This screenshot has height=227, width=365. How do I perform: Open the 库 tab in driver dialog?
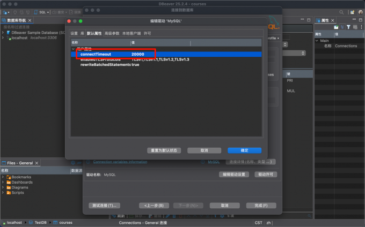[x=82, y=33]
